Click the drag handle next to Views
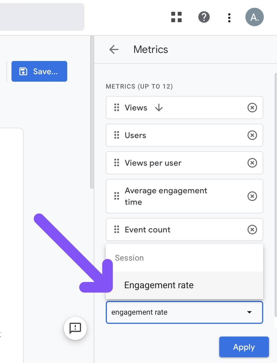 click(116, 108)
